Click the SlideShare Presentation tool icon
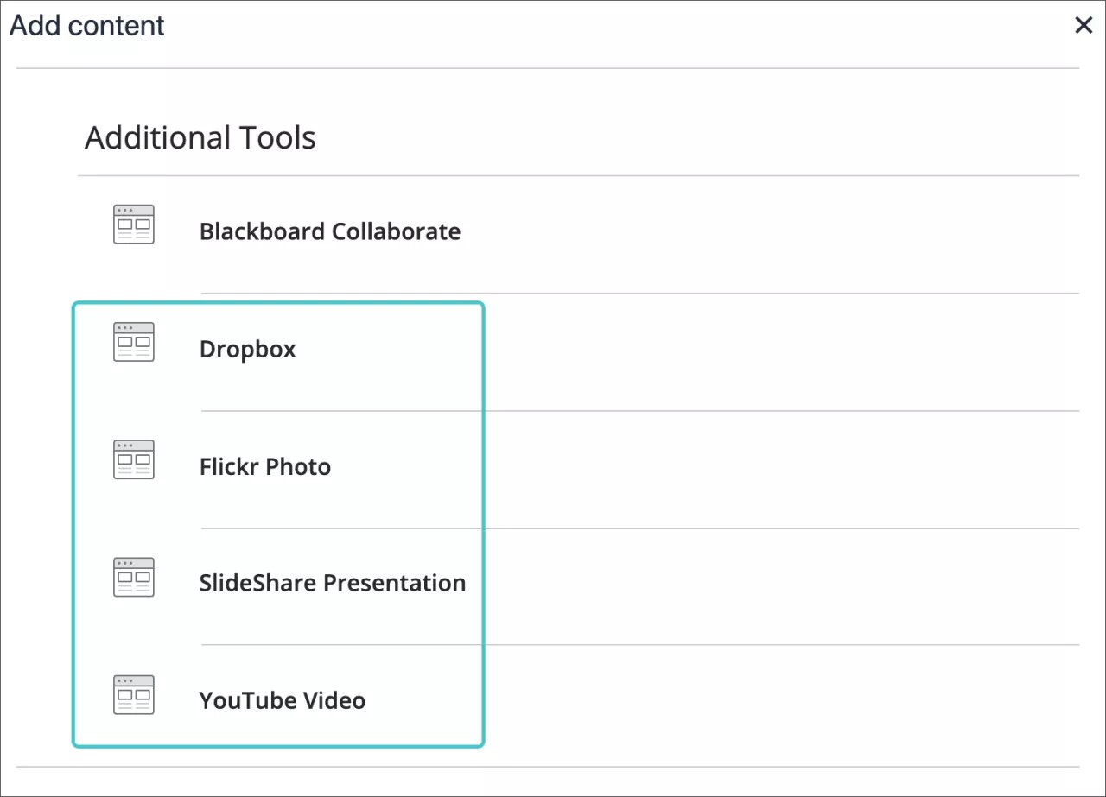The height and width of the screenshot is (797, 1106). [x=133, y=576]
